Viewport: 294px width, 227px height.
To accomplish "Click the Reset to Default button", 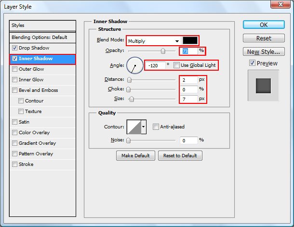I will pyautogui.click(x=180, y=155).
